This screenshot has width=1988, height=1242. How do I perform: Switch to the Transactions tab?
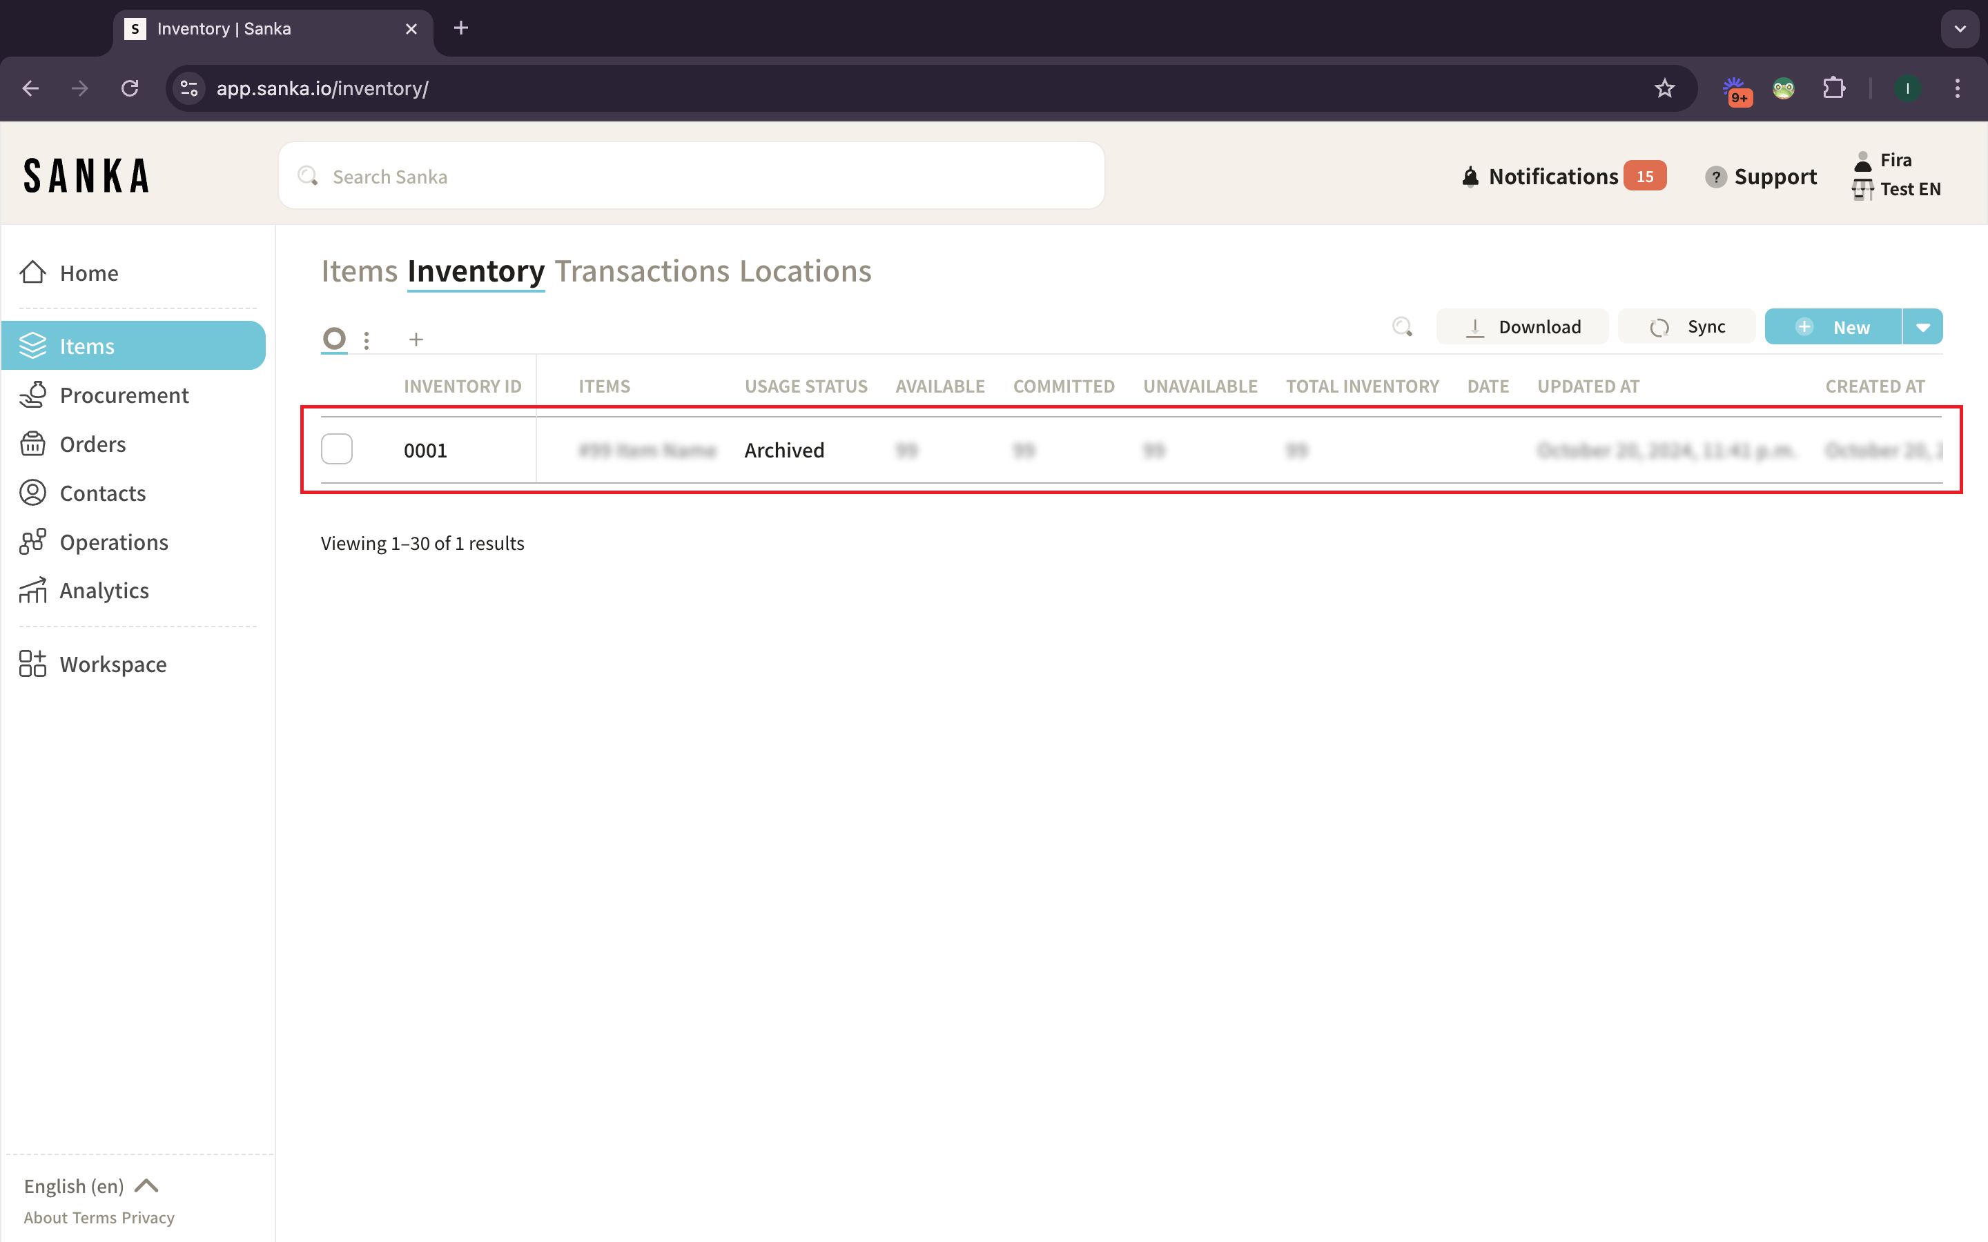641,271
